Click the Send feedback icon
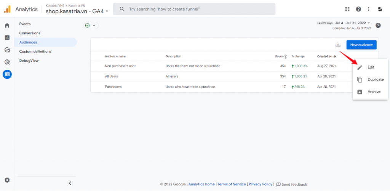Image resolution: width=390 pixels, height=191 pixels. tap(278, 184)
